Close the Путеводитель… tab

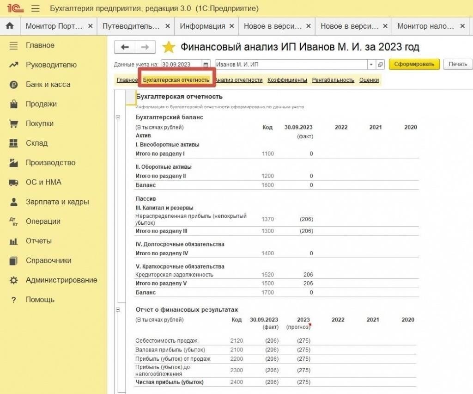pos(168,26)
